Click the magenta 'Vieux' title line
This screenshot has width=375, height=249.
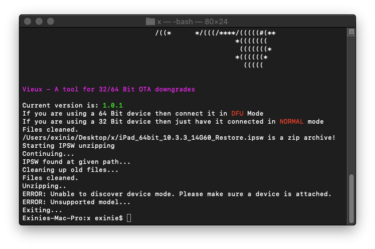pos(108,90)
